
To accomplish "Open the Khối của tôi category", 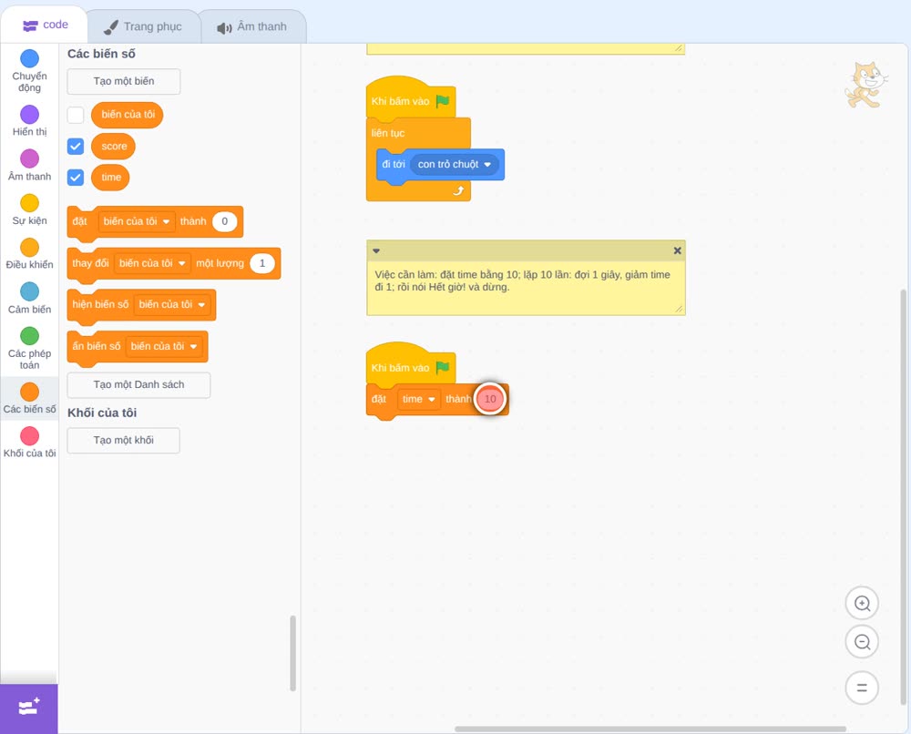I will [30, 442].
